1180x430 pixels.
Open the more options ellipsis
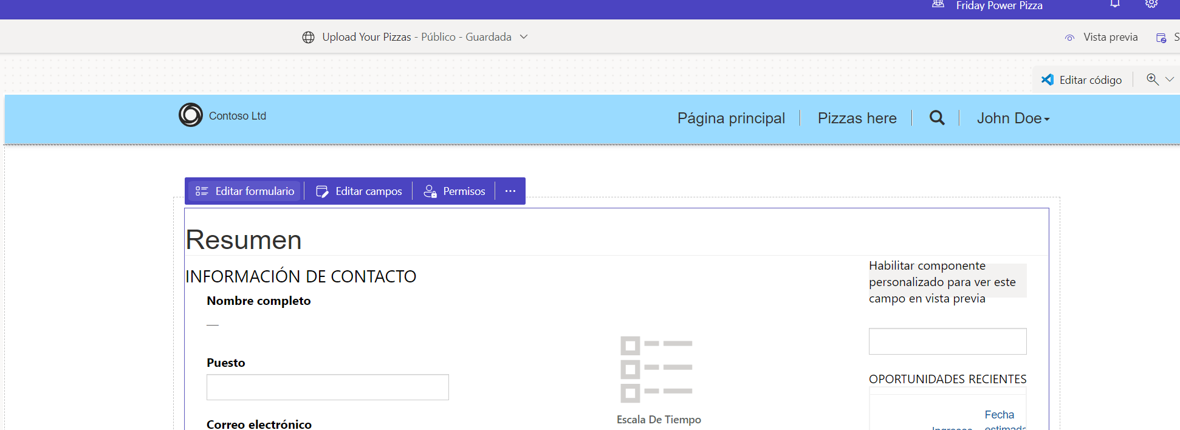click(x=510, y=191)
